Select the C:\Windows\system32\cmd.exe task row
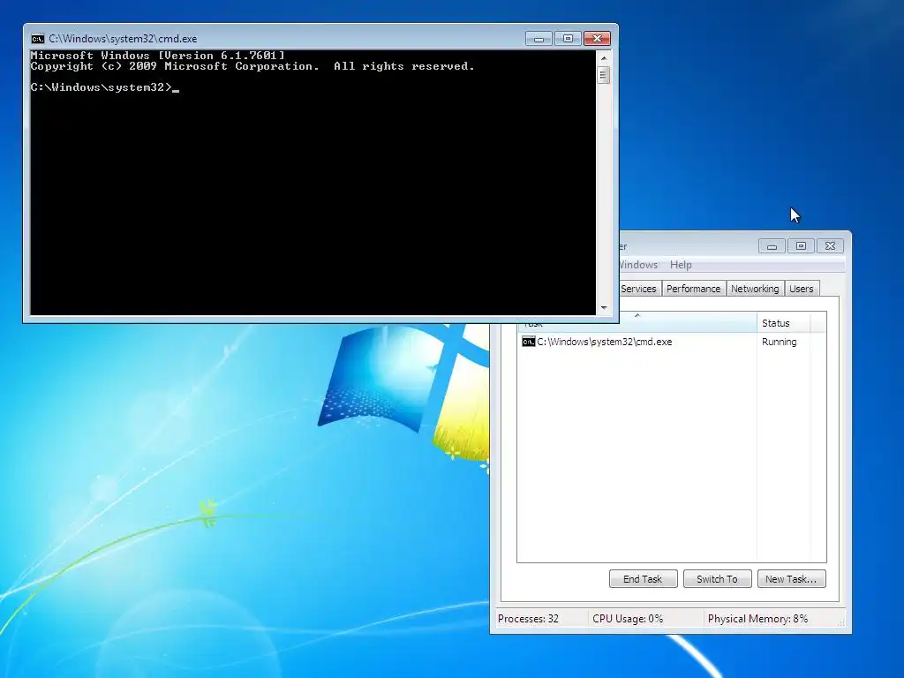The height and width of the screenshot is (678, 904). [x=672, y=342]
